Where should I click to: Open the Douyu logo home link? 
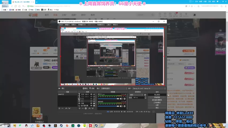[x=33, y=15]
